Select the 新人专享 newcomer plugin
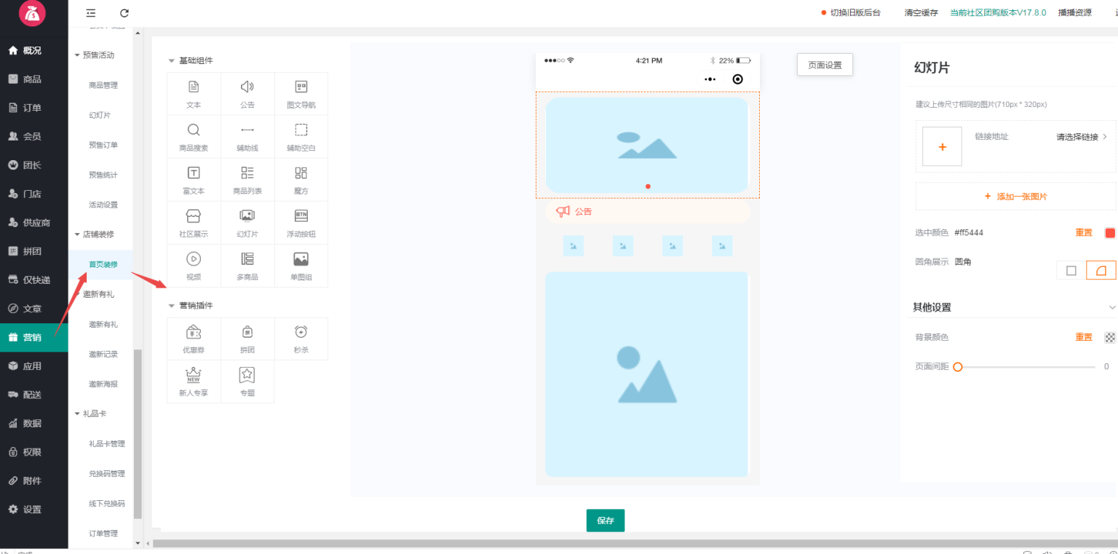Screen dimensions: 1118x554 click(x=194, y=381)
